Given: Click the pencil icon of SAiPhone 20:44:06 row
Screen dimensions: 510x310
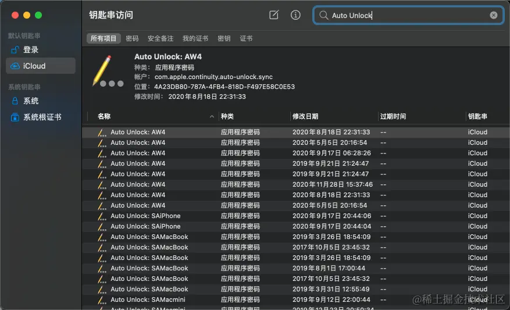Looking at the screenshot, I should point(102,216).
